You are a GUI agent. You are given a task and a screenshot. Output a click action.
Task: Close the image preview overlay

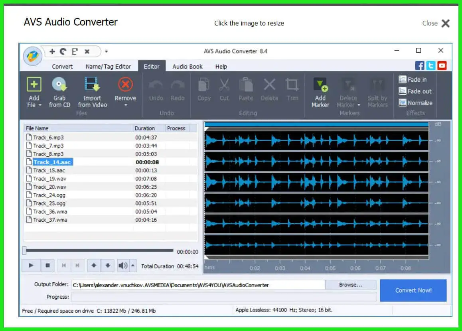click(436, 23)
